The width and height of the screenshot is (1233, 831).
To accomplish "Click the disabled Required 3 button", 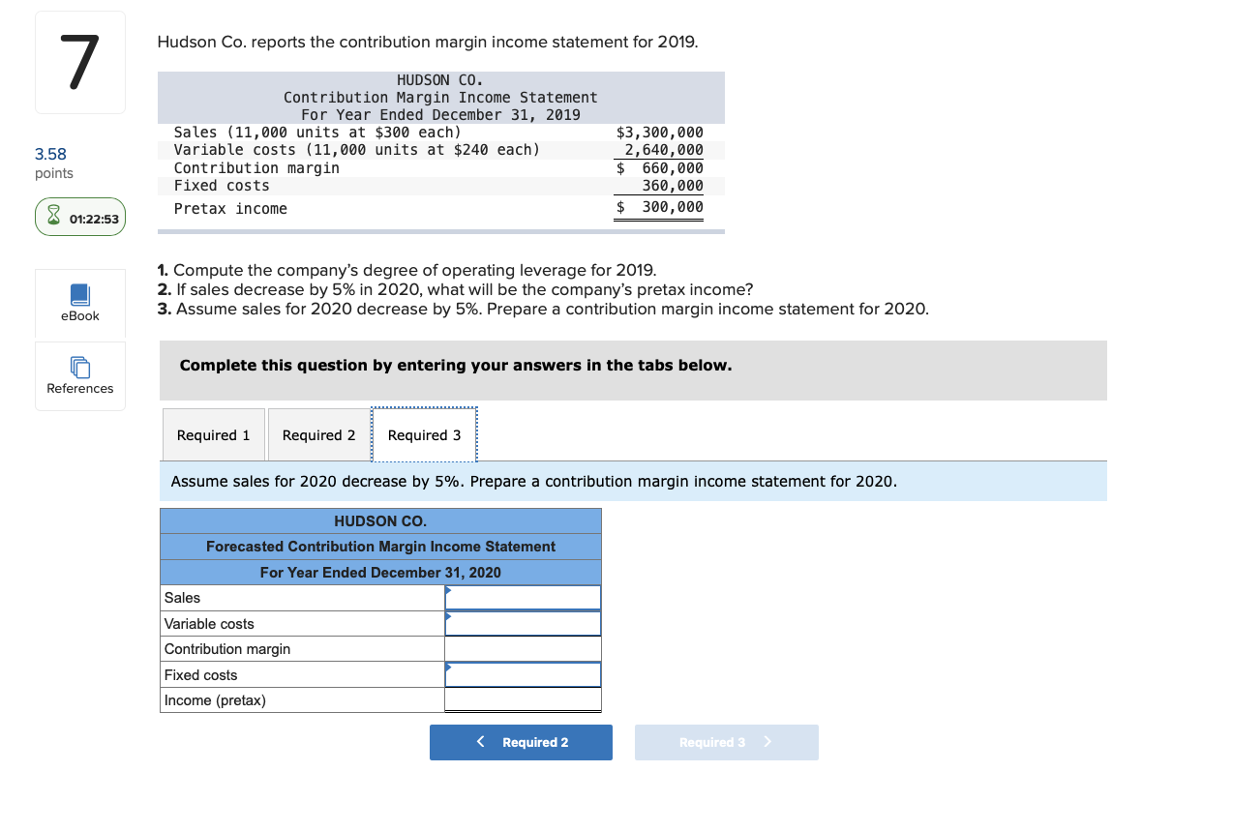I will [x=726, y=742].
